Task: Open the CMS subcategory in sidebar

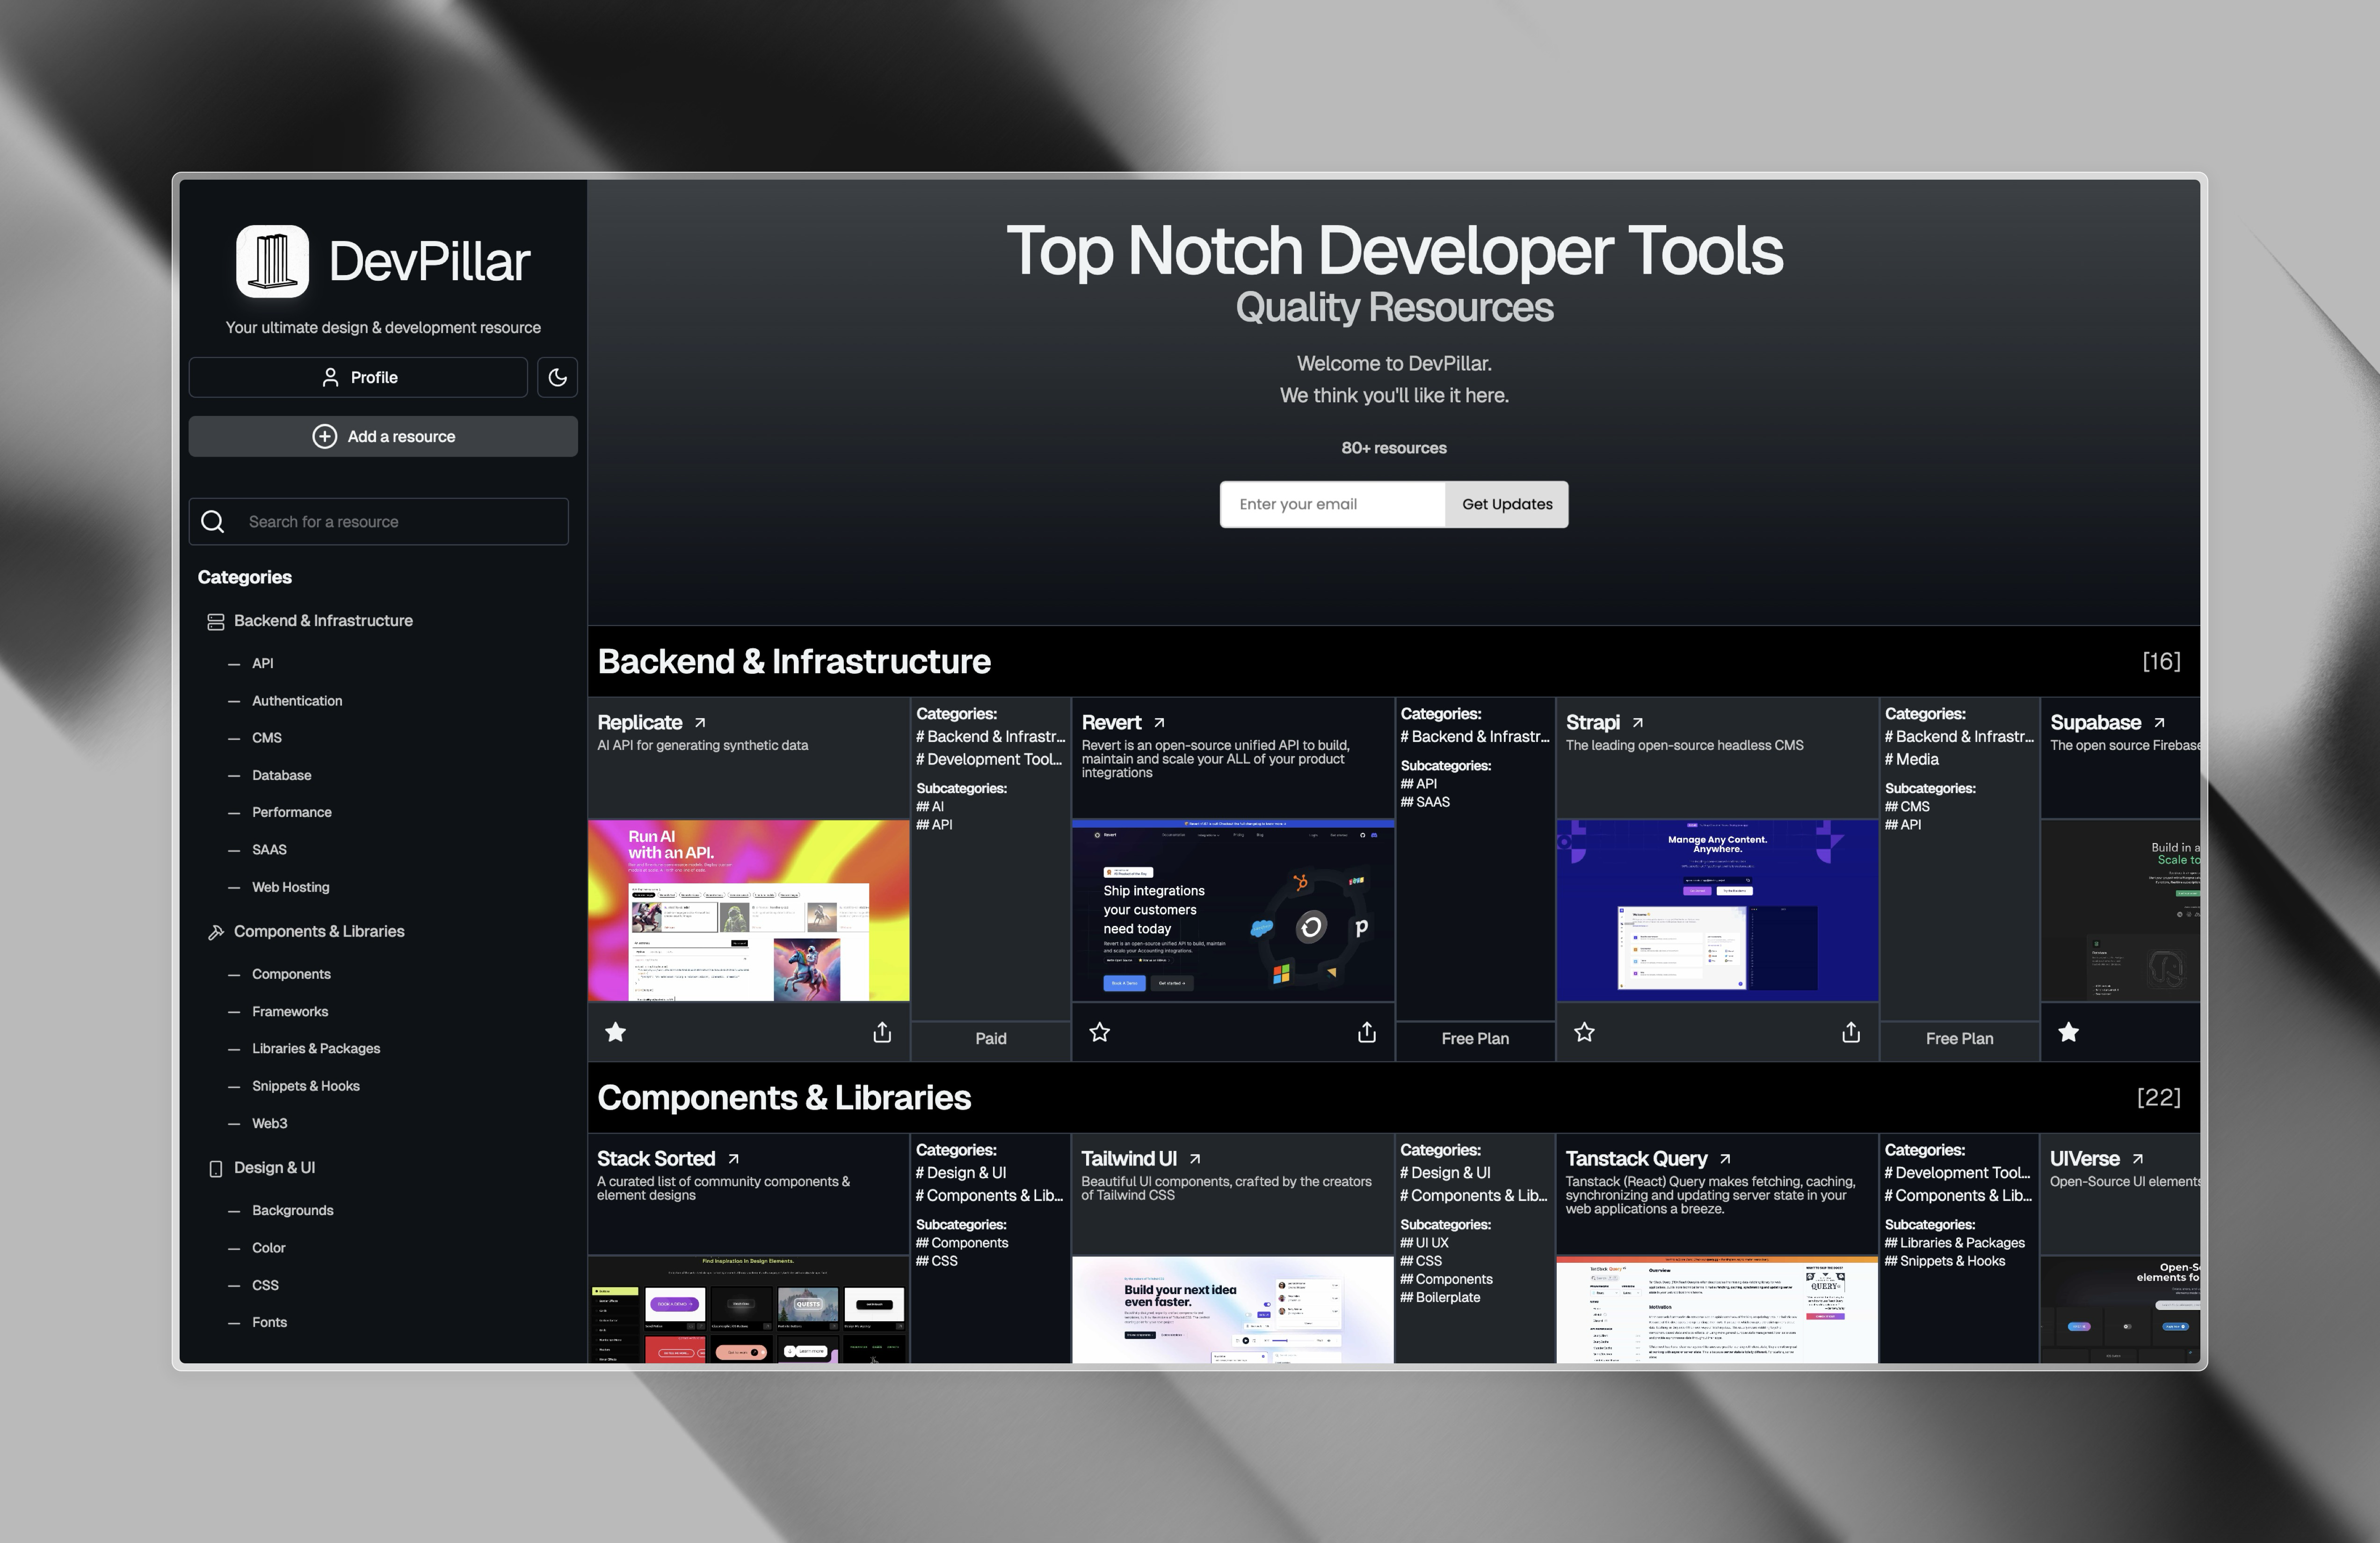Action: [x=267, y=738]
